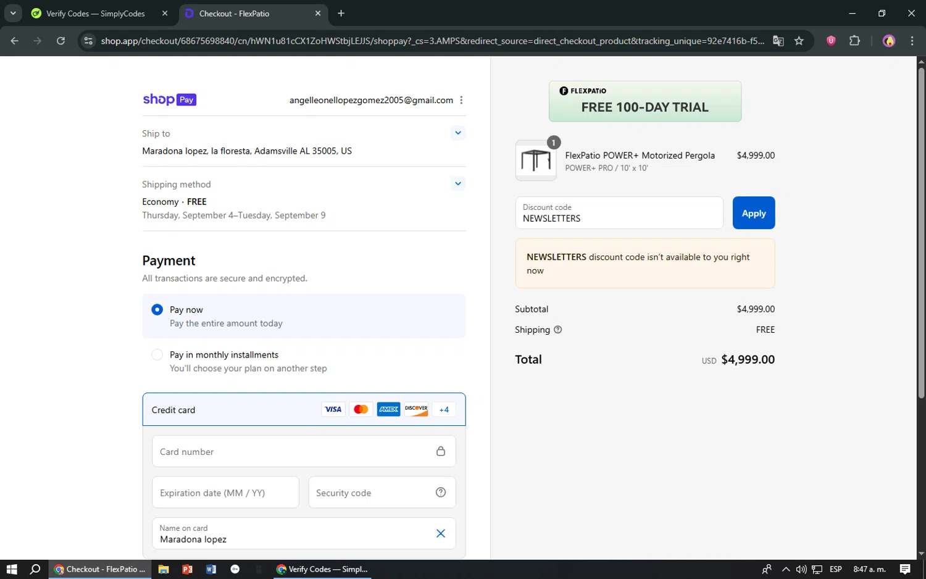Open the tab search dropdown arrow
The width and height of the screenshot is (926, 579).
[13, 13]
